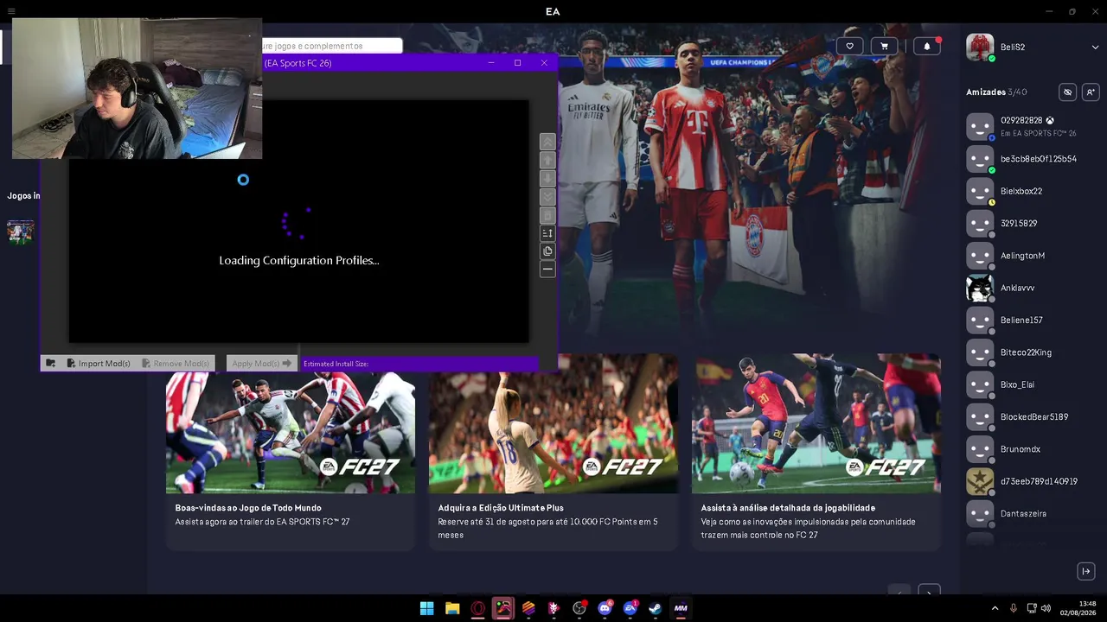Viewport: 1107px width, 622px height.
Task: Open Windows Start menu
Action: (426, 608)
